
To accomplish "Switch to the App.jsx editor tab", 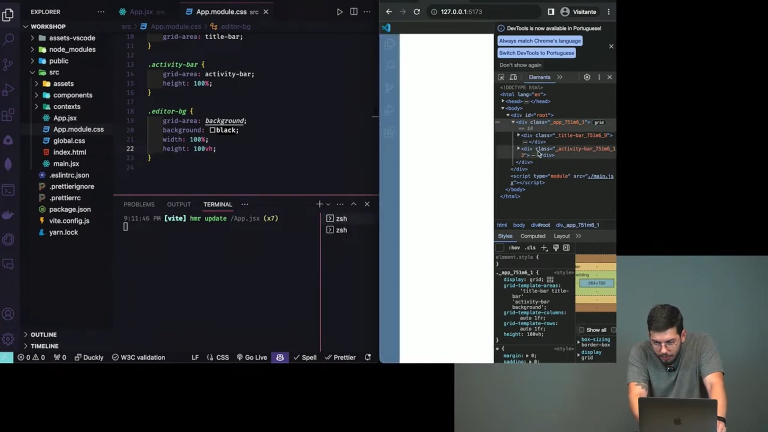I will click(x=141, y=12).
